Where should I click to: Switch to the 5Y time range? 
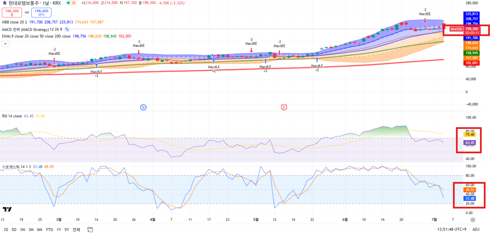67,230
